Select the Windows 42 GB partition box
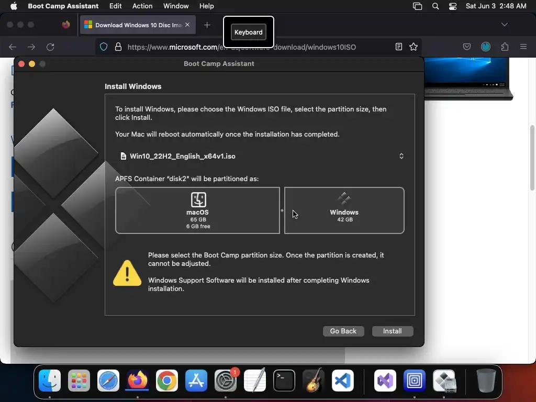This screenshot has height=402, width=536. coord(344,210)
